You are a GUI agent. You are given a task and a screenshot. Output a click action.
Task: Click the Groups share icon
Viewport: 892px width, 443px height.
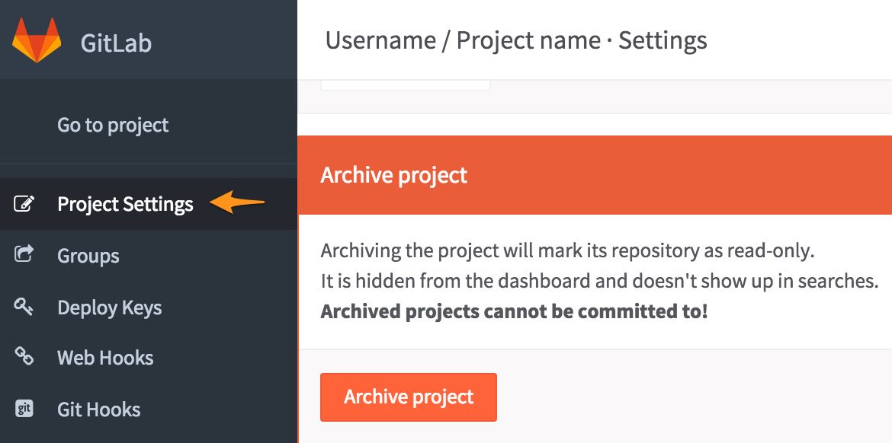click(x=24, y=254)
